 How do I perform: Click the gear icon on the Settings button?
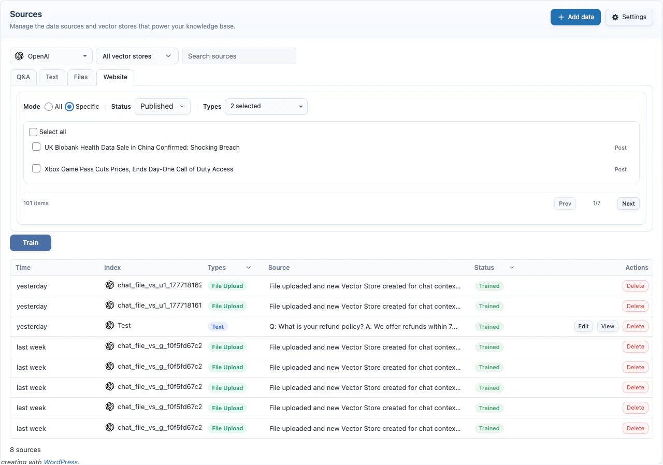click(x=615, y=17)
